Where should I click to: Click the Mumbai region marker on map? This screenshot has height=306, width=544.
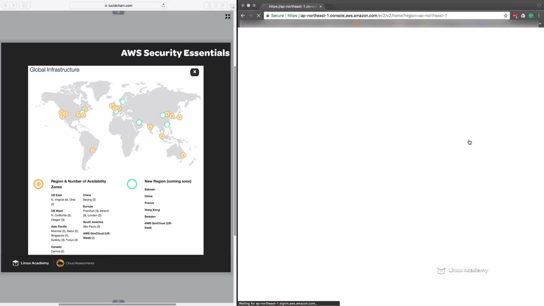pyautogui.click(x=150, y=127)
